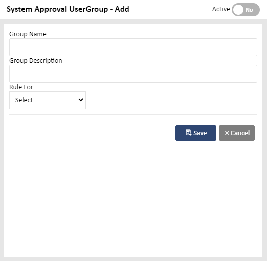Click the horizontal divider below Rule For
This screenshot has width=267, height=261.
coord(133,115)
